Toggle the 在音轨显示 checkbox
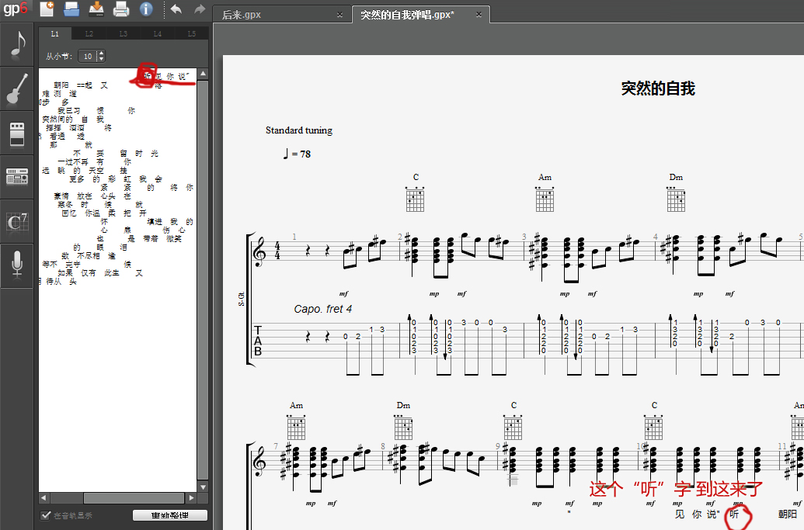Image resolution: width=804 pixels, height=530 pixels. (x=46, y=516)
